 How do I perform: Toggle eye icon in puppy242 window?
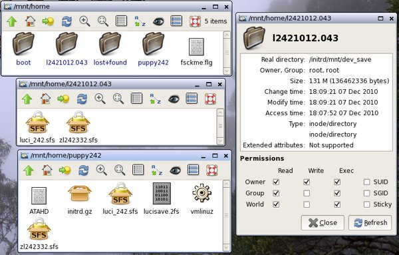click(x=175, y=170)
